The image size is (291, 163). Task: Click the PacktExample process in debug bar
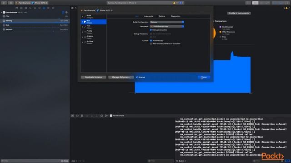click(117, 116)
